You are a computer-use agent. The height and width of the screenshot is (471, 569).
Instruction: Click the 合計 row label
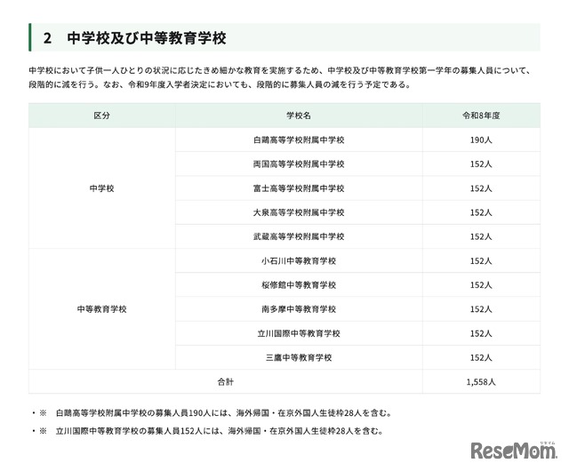click(226, 381)
